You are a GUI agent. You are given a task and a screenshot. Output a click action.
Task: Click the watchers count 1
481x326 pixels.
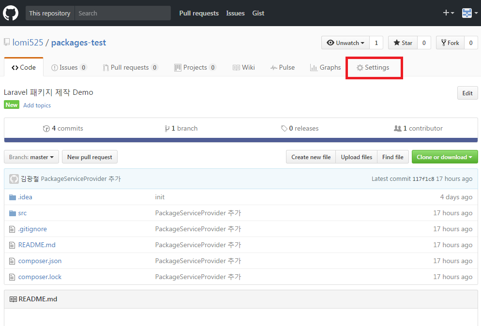coord(376,43)
